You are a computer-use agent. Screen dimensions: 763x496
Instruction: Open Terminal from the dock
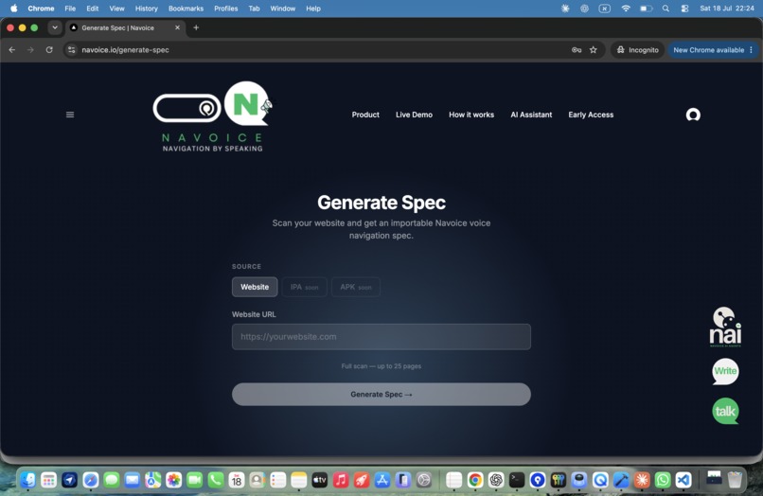pos(517,480)
